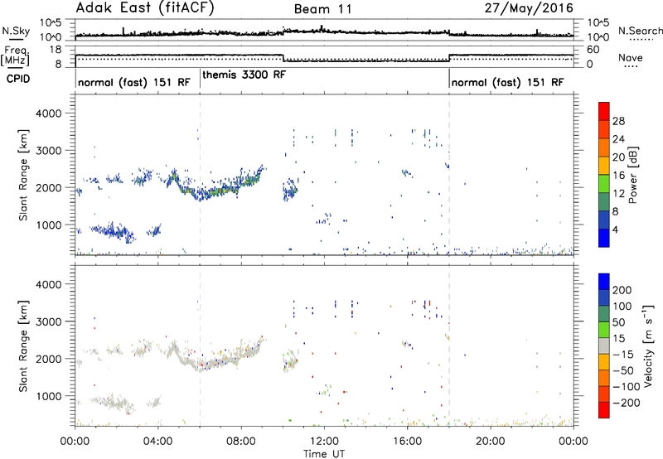
Task: Click the '60' tick on the Nave axis
Action: point(593,50)
